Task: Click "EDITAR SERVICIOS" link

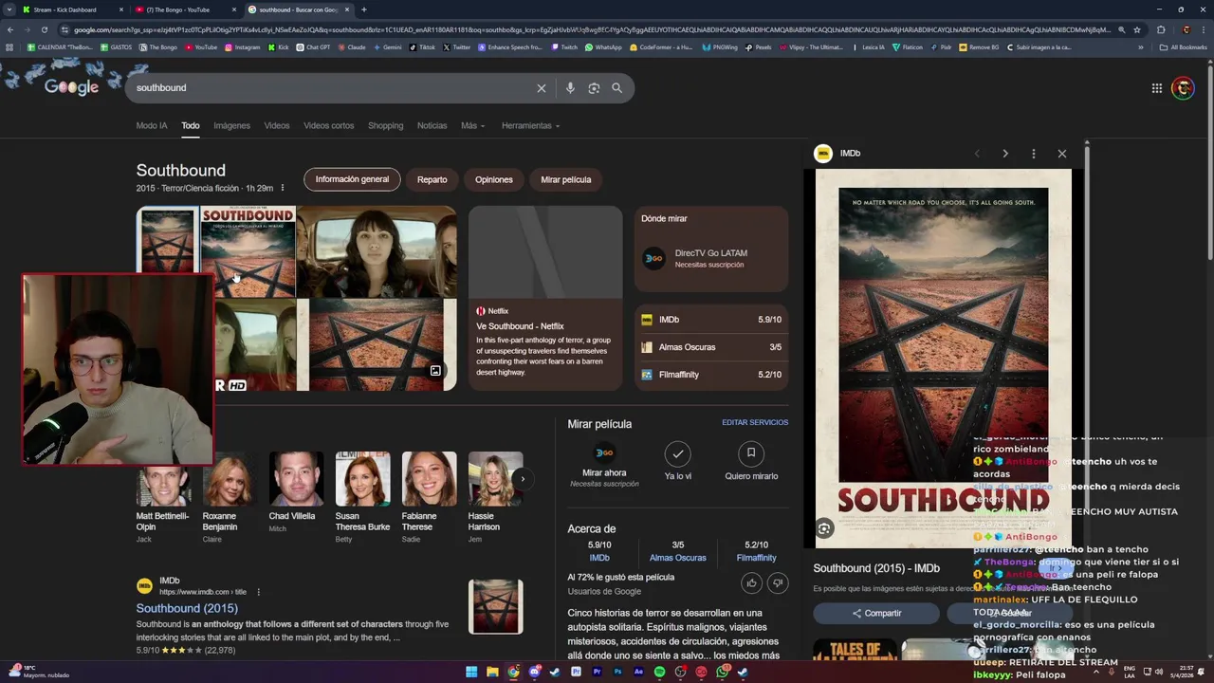Action: click(x=755, y=422)
